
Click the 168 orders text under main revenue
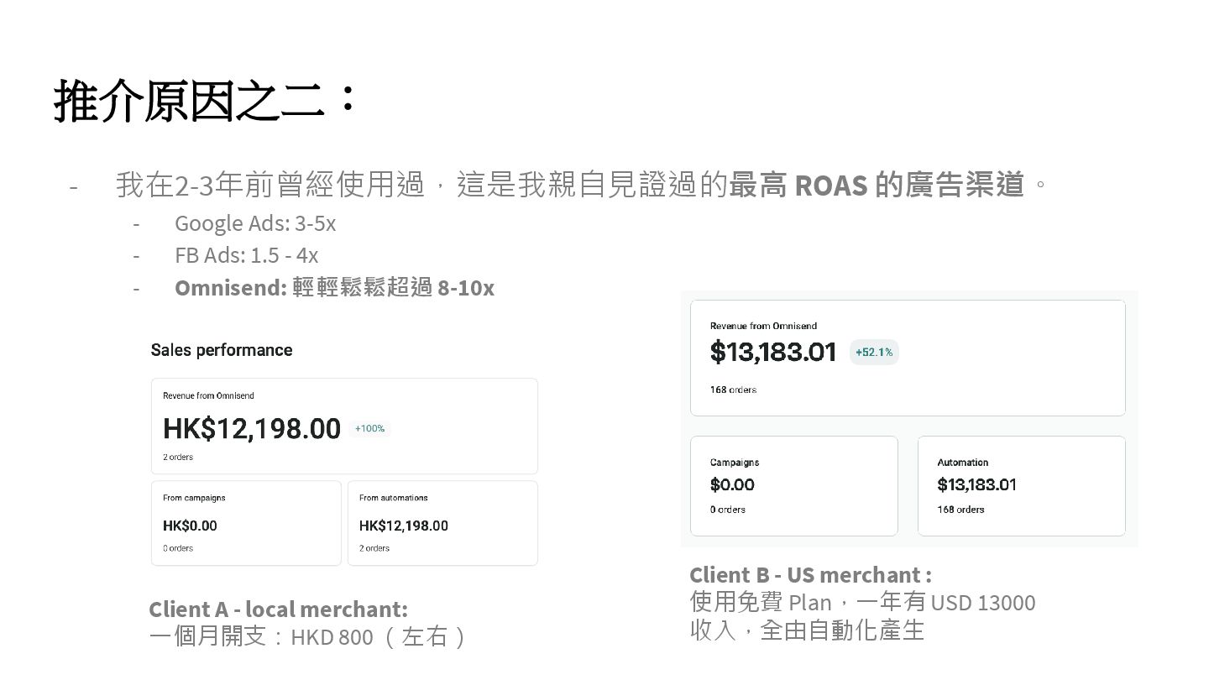733,390
